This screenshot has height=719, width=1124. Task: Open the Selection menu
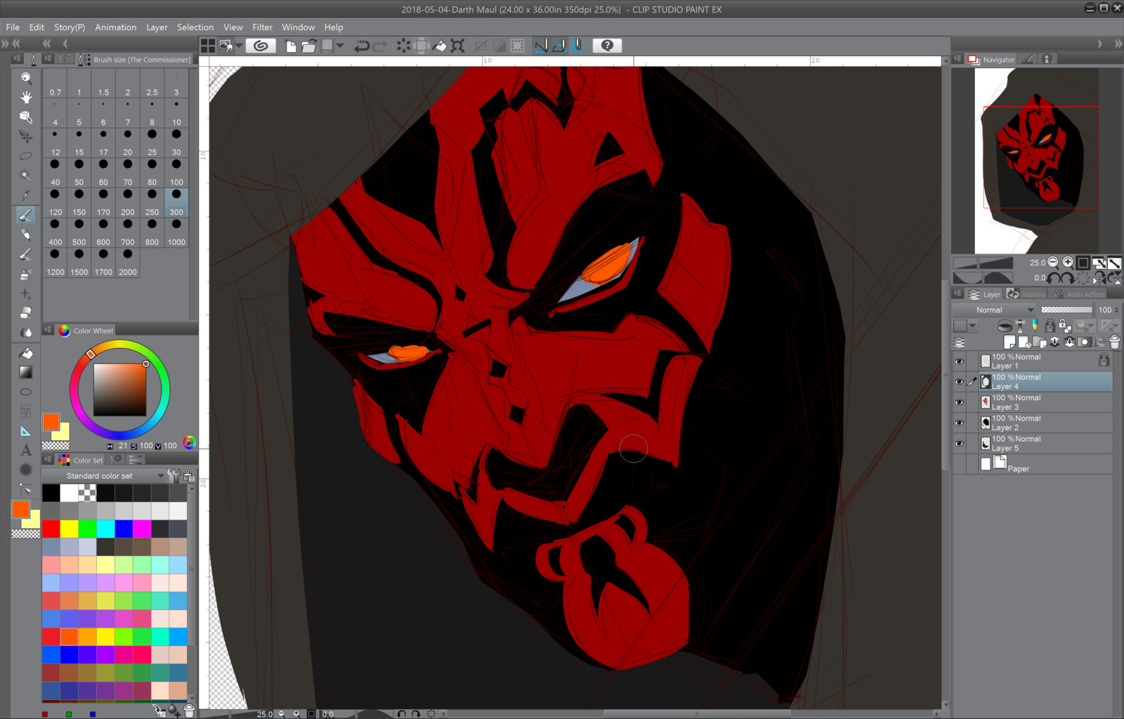coord(195,27)
